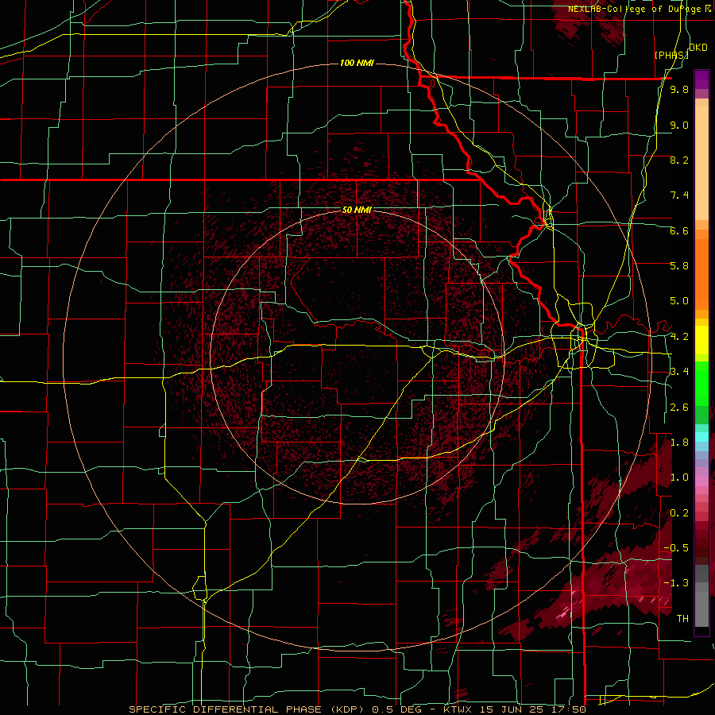Pick the purple segment atop the color scale
Screen dimensions: 715x715
pos(701,79)
